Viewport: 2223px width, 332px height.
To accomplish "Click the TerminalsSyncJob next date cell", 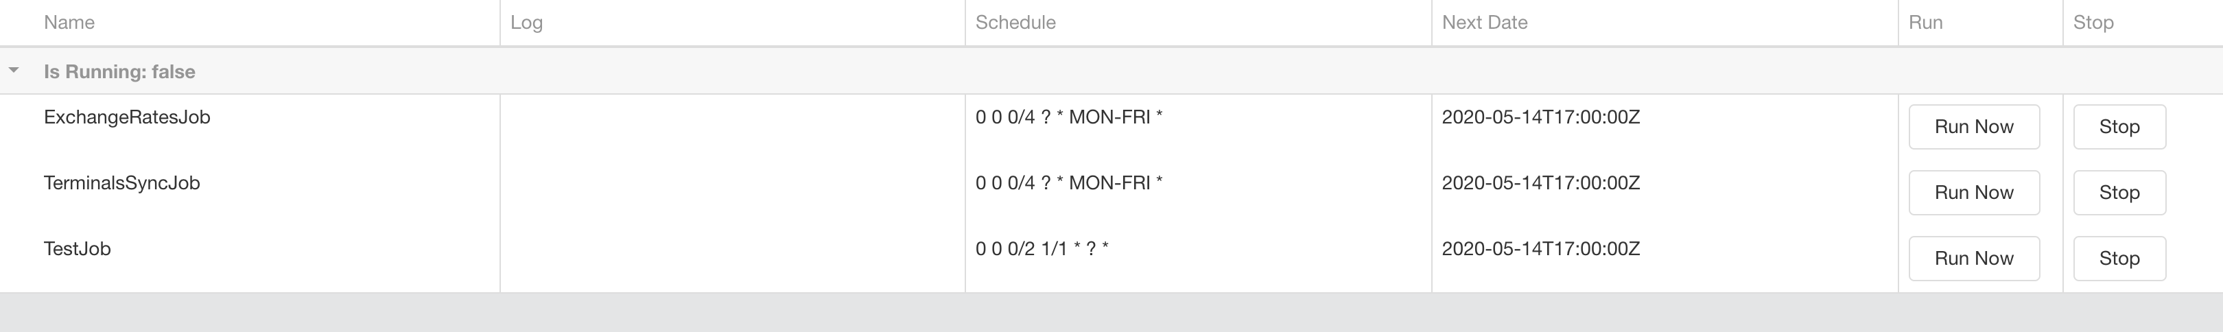I will point(1540,183).
